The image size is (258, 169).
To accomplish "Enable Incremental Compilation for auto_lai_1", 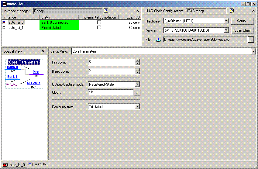I will [x=99, y=28].
